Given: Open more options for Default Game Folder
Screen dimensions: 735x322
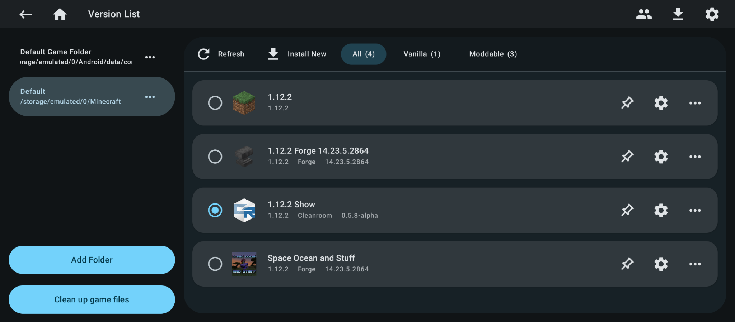Looking at the screenshot, I should (150, 57).
